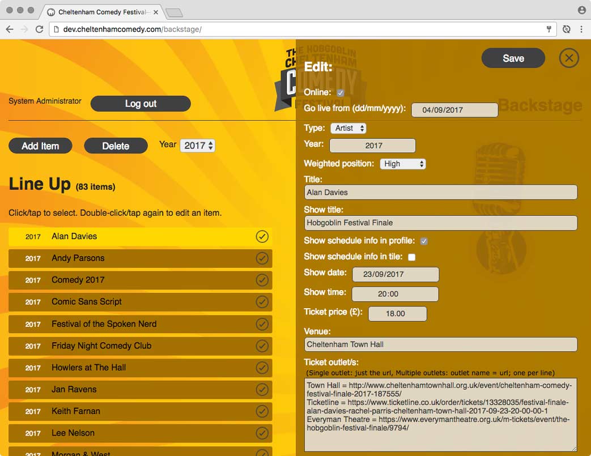591x456 pixels.
Task: Select the Friday Night Comedy Club row
Action: (140, 346)
